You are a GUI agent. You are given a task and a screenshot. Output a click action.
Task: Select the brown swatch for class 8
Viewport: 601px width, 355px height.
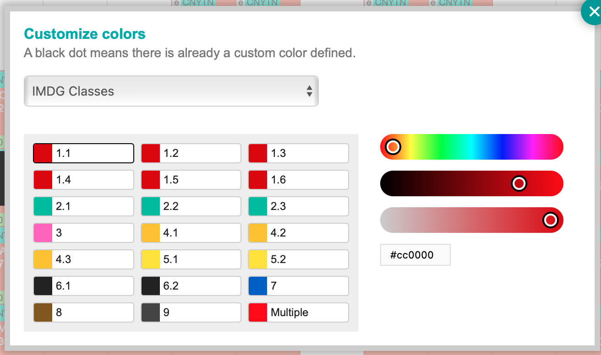[43, 312]
